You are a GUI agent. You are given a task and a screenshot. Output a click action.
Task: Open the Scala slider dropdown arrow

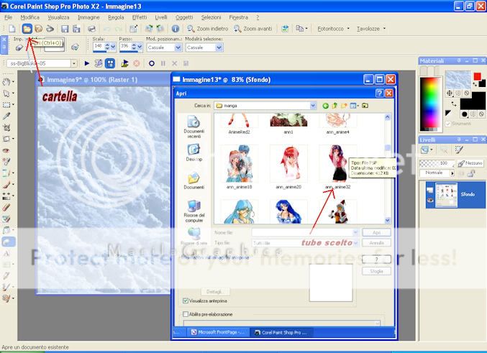click(113, 47)
